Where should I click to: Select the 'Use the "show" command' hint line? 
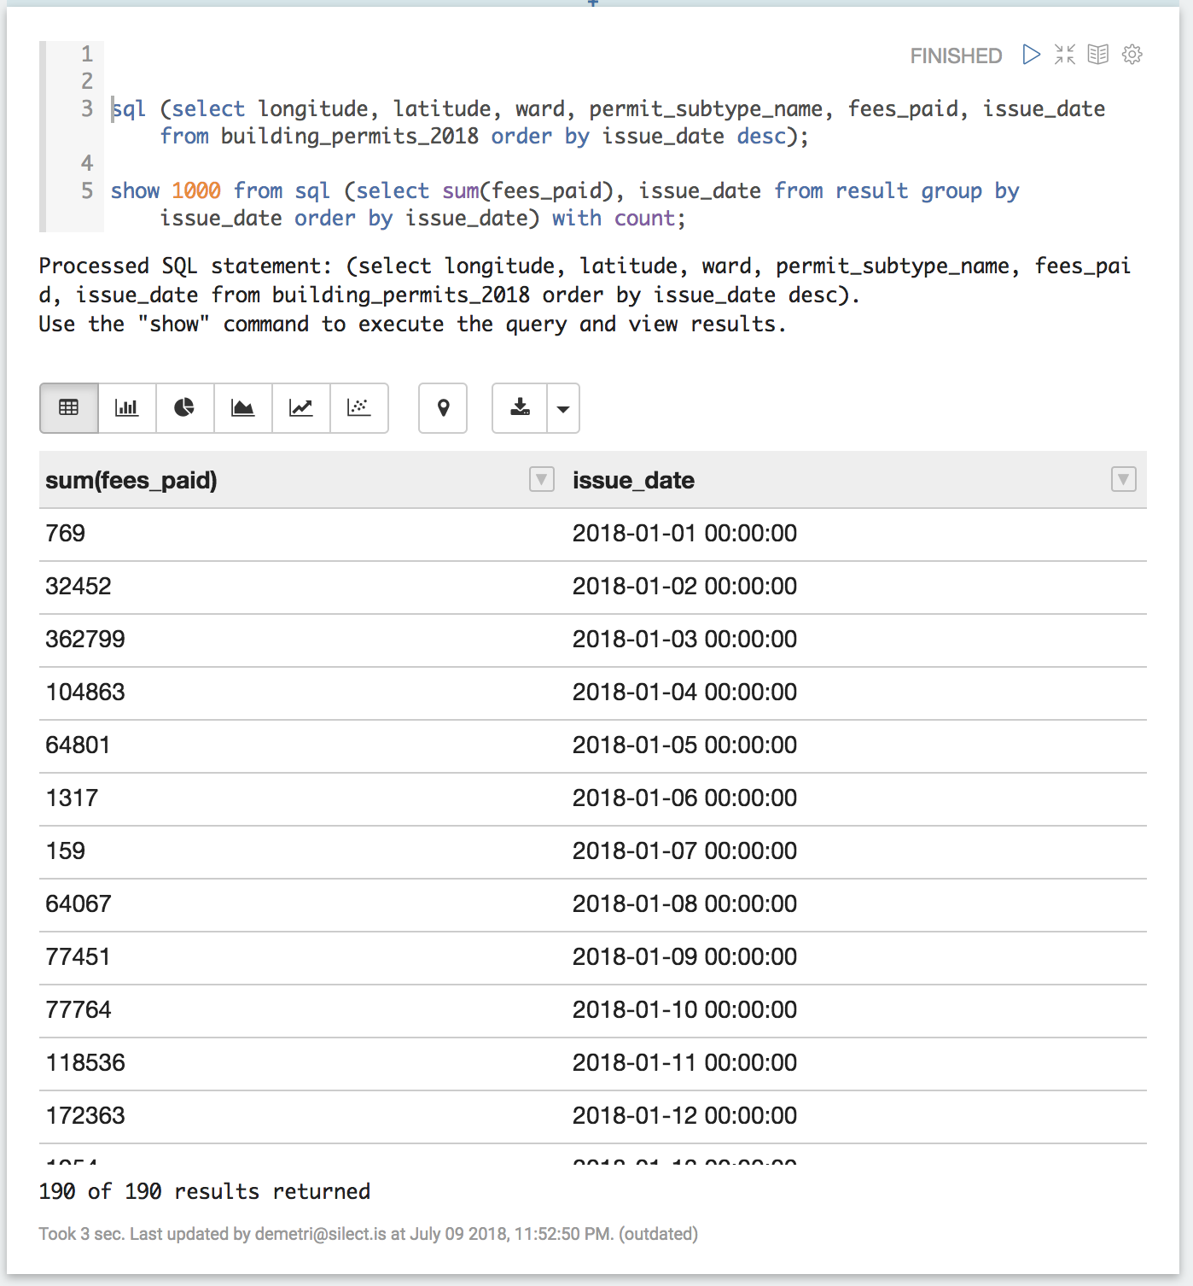(412, 324)
